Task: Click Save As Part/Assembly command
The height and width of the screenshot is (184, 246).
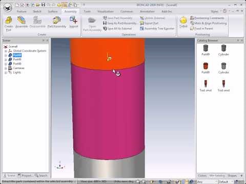Action: (120, 23)
